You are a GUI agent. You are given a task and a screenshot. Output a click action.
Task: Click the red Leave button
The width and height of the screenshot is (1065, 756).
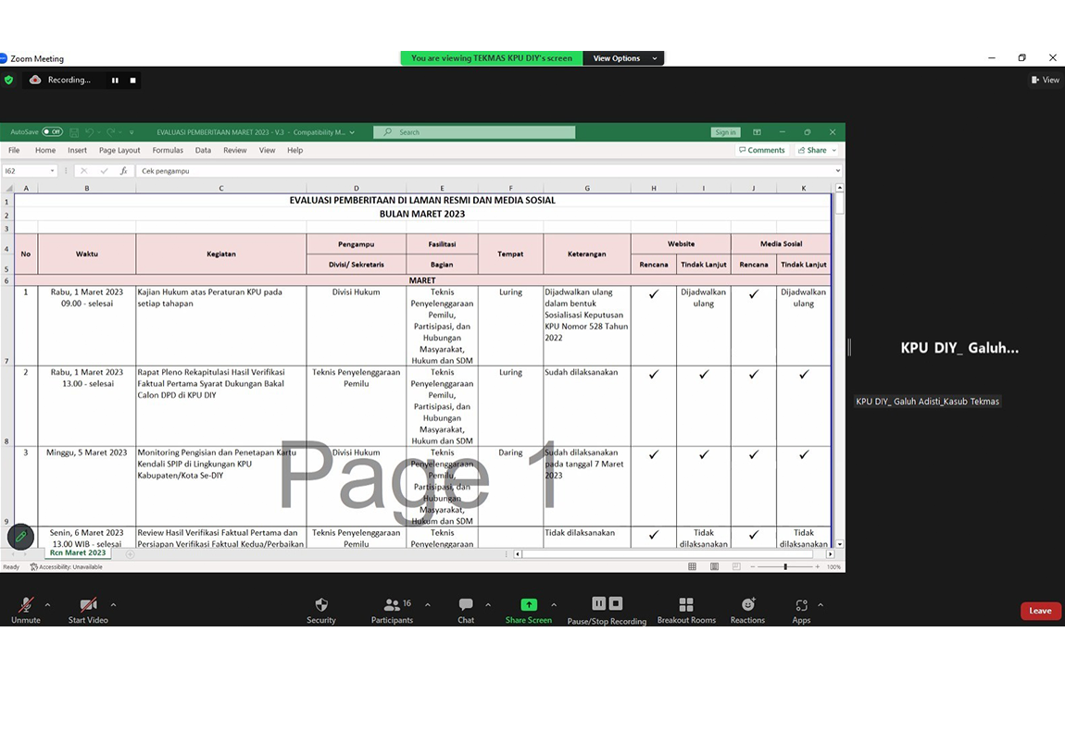tap(1040, 611)
